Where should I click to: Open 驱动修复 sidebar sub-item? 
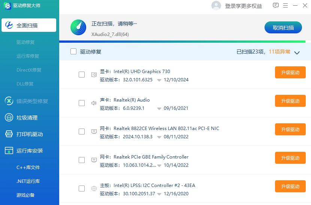[x=25, y=42]
